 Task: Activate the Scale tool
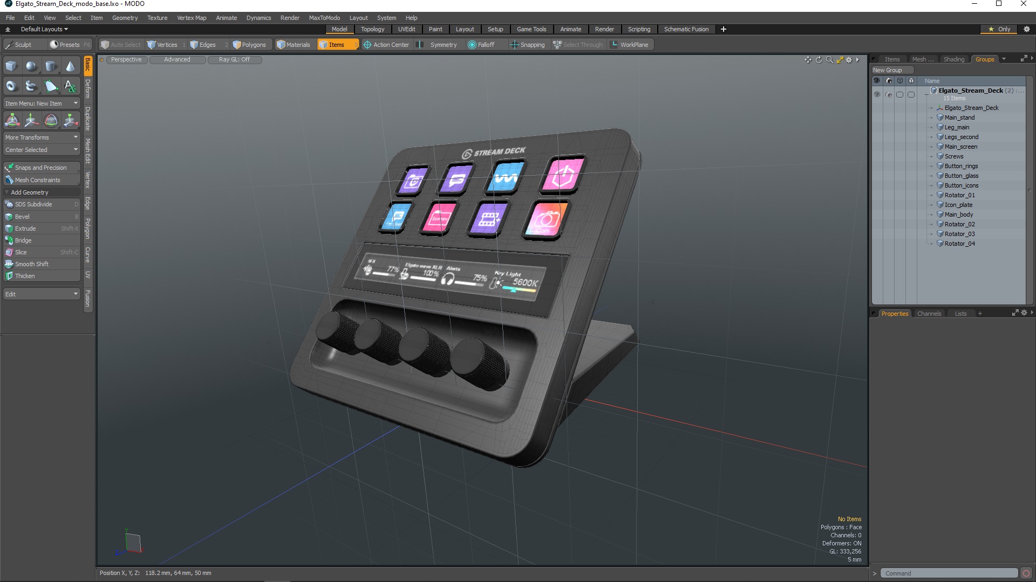tap(70, 120)
